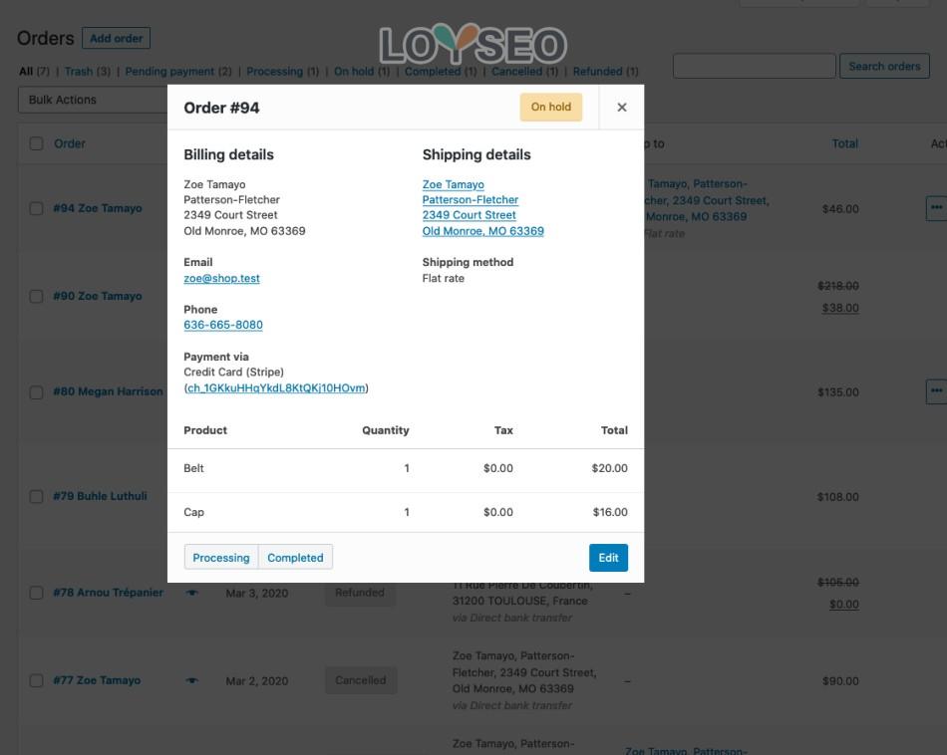Mark order #94 as Completed

[x=295, y=558]
